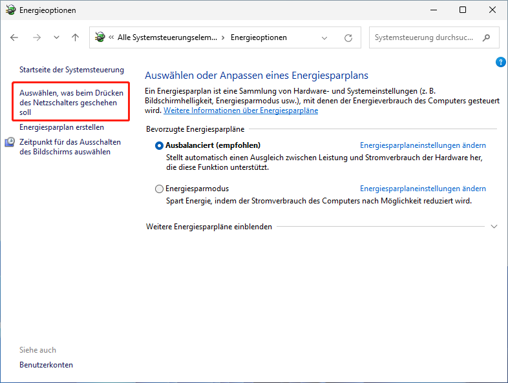The image size is (508, 383).
Task: Click Energiesparplan erstellen
Action: click(61, 127)
